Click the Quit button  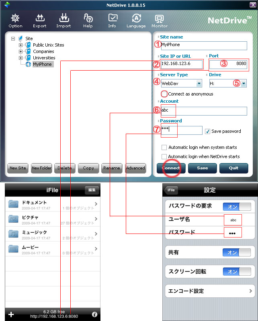[234, 168]
